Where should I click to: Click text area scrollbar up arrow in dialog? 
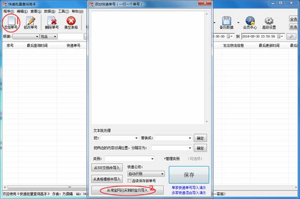click(207, 14)
